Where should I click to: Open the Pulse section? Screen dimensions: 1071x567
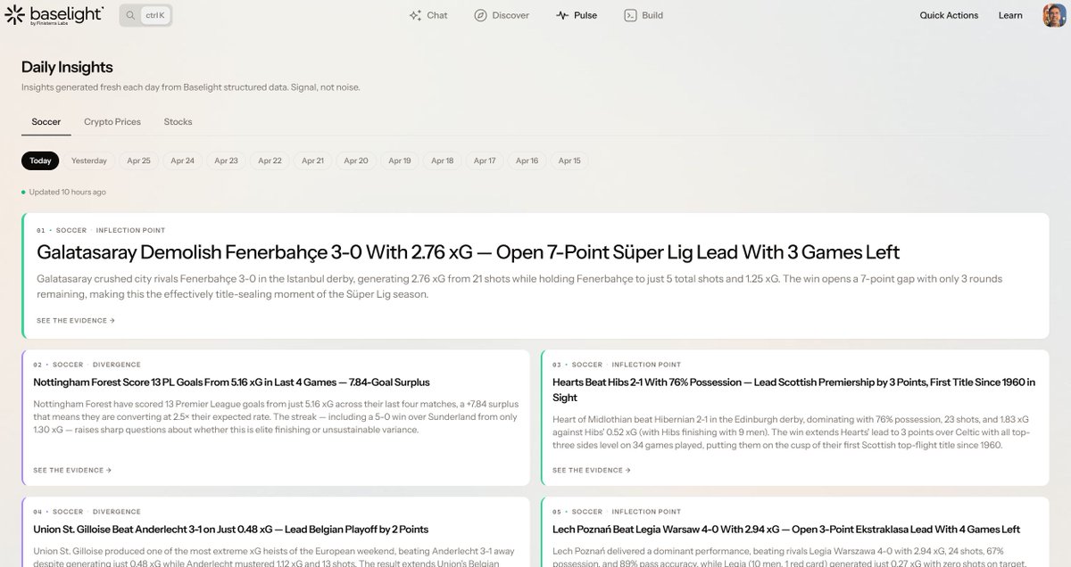pos(577,15)
